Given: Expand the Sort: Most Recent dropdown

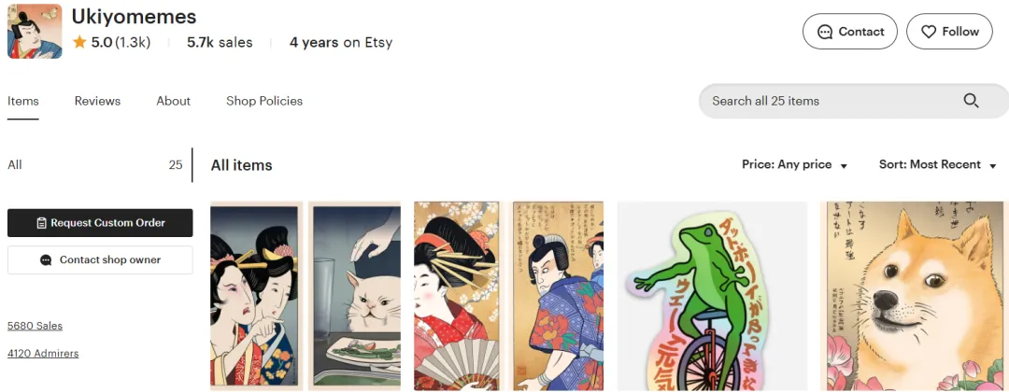Looking at the screenshot, I should pyautogui.click(x=938, y=164).
